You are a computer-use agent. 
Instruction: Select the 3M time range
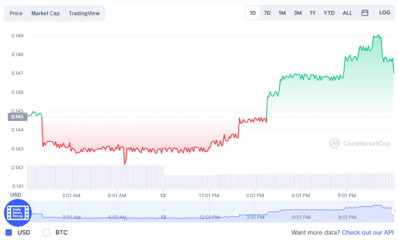[x=297, y=13]
